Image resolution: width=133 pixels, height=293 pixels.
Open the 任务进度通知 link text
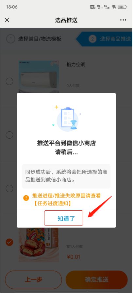pyautogui.click(x=52, y=204)
